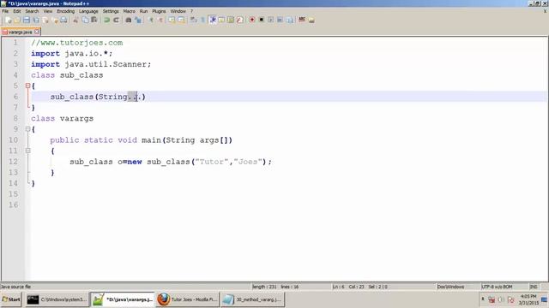Collapse the varargs class fold marker on line 9
Image resolution: width=549 pixels, height=308 pixels.
pos(27,129)
